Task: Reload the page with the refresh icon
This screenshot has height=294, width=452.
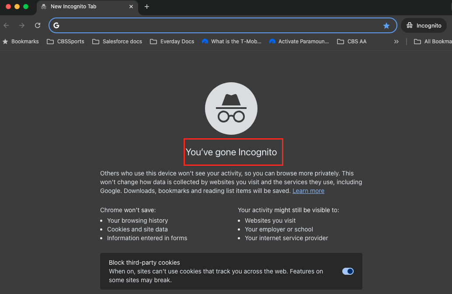Action: click(x=38, y=25)
